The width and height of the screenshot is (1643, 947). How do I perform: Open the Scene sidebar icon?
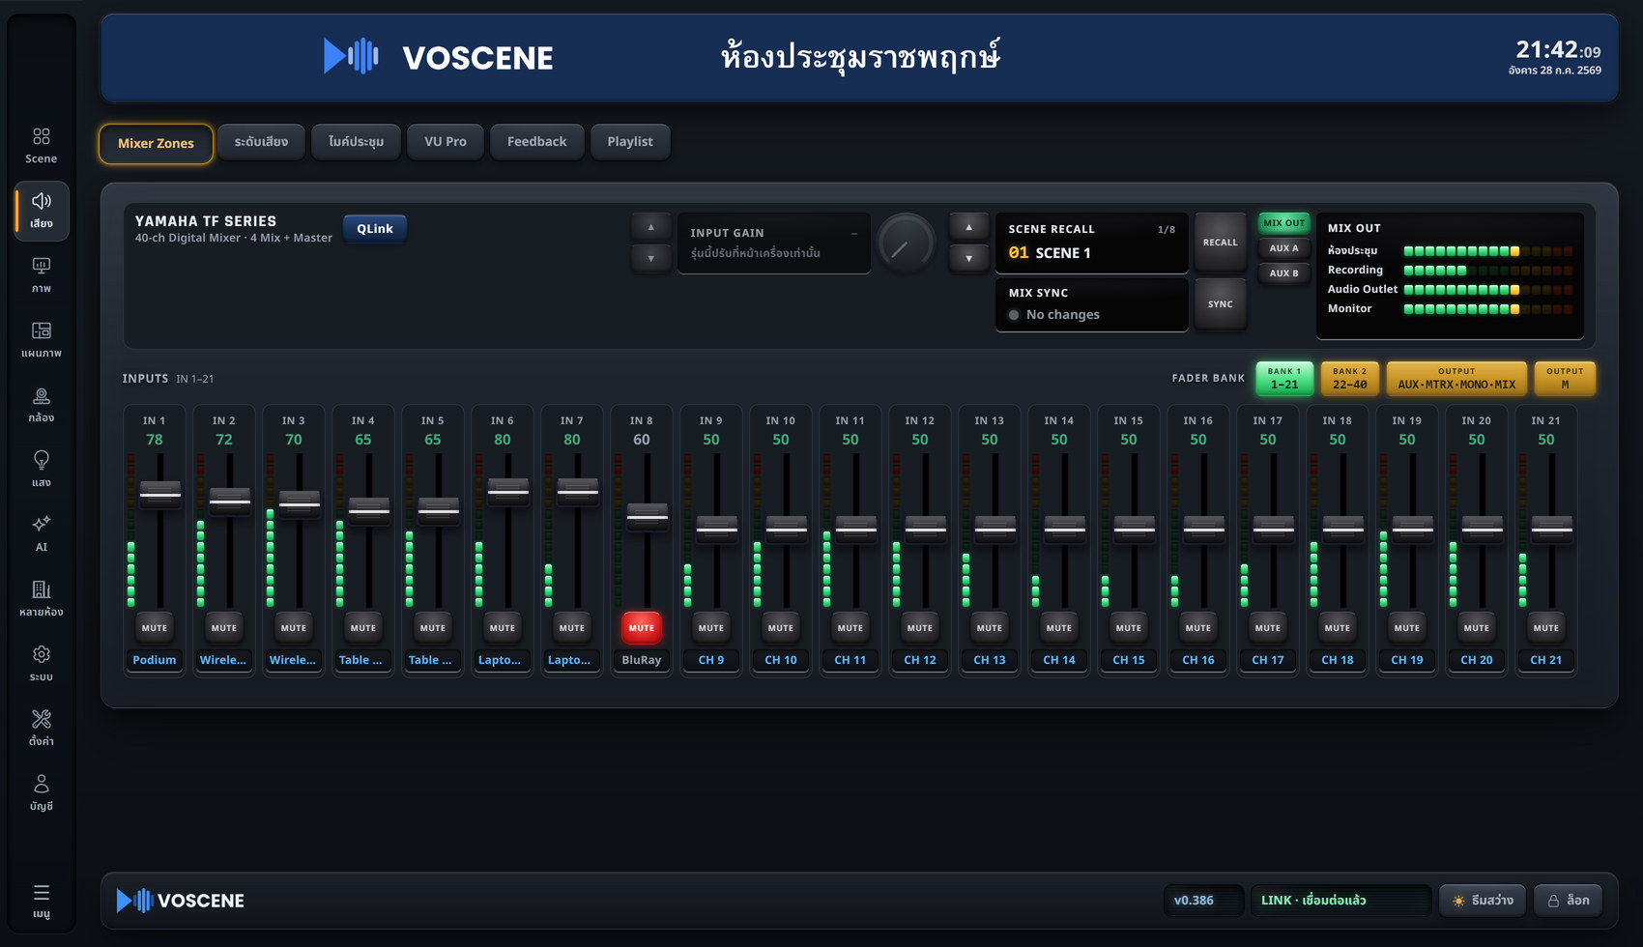41,145
